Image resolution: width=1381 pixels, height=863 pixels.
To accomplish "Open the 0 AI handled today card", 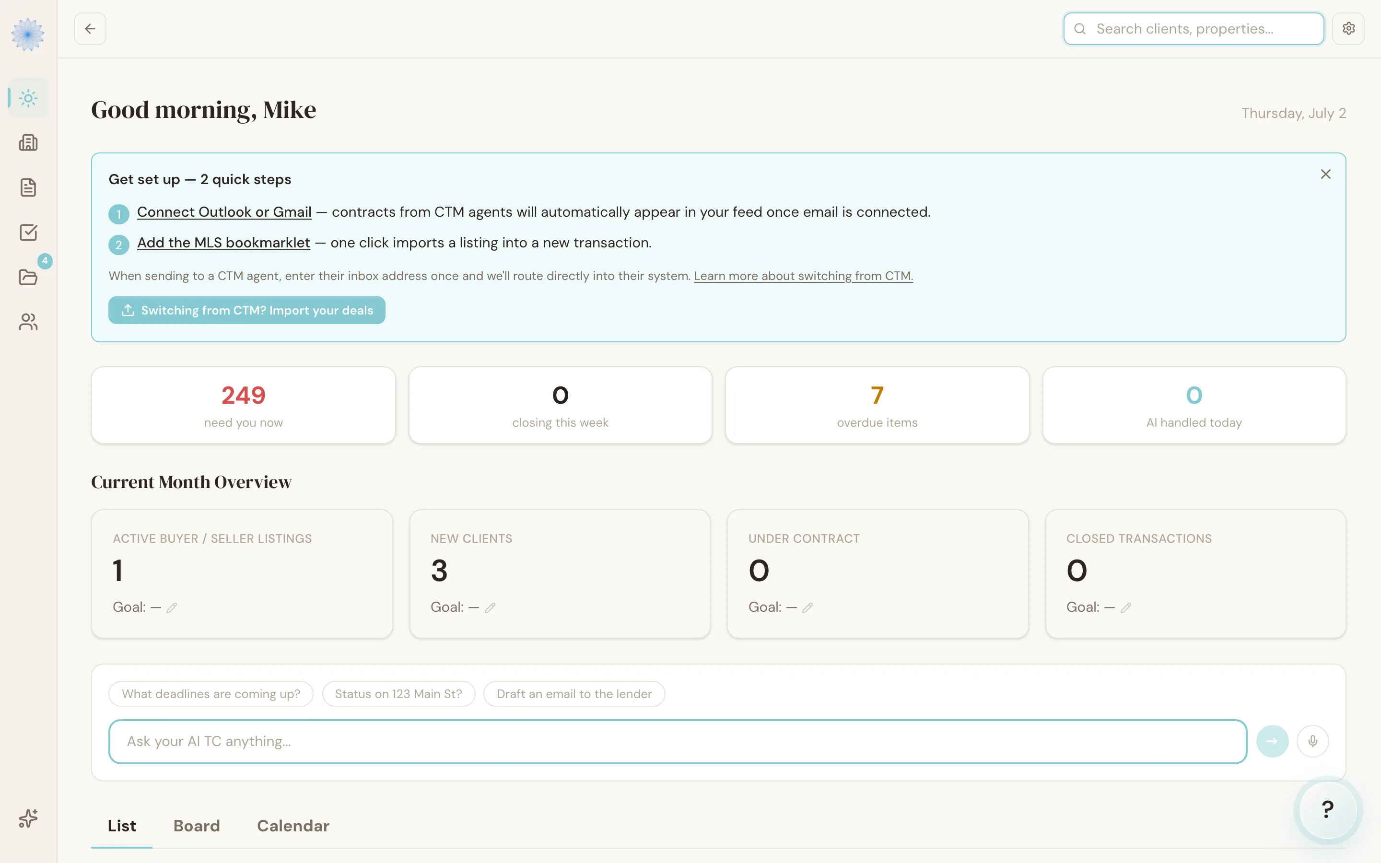I will (x=1194, y=405).
